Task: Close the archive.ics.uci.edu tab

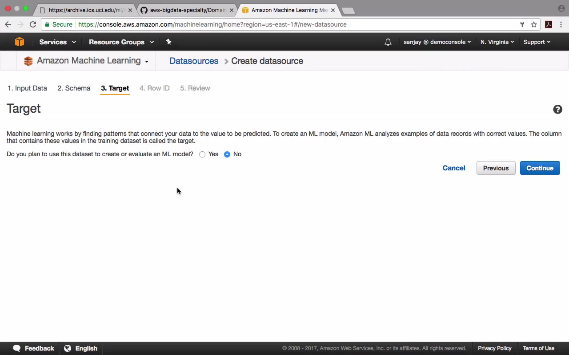Action: tap(130, 10)
